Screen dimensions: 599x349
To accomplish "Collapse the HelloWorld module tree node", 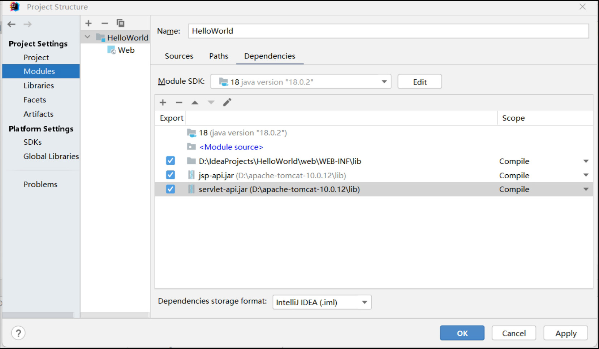I will click(x=87, y=37).
